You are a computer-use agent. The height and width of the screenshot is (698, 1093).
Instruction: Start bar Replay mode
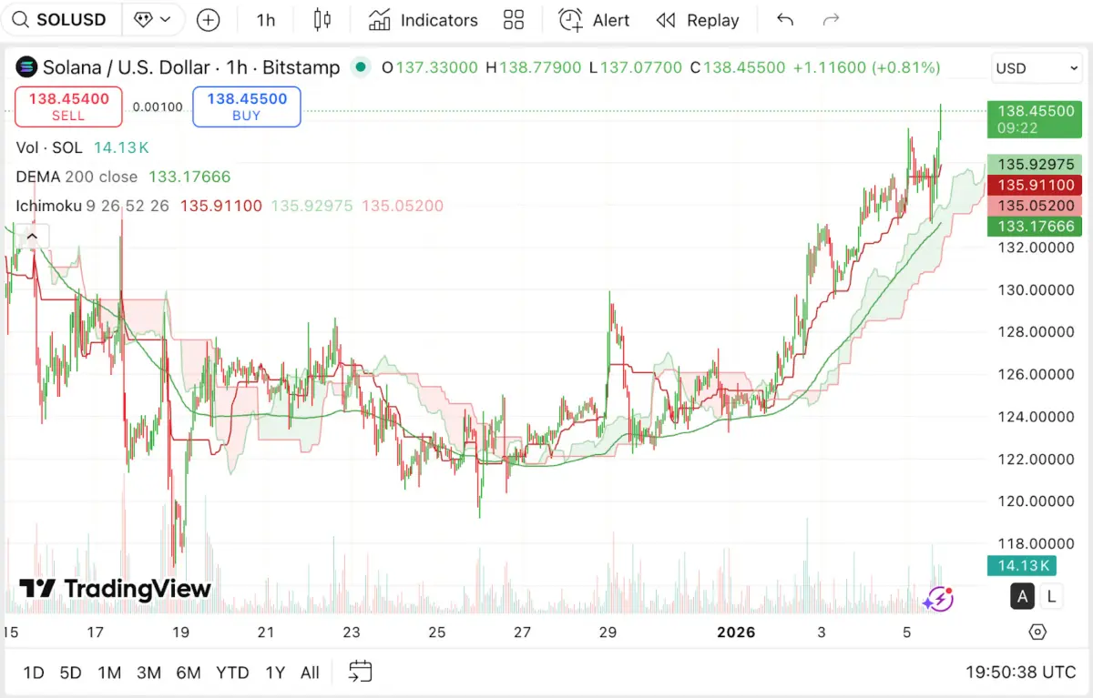click(698, 19)
